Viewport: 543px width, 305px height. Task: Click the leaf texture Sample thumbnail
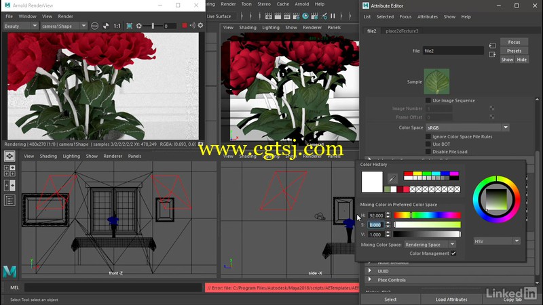point(436,81)
